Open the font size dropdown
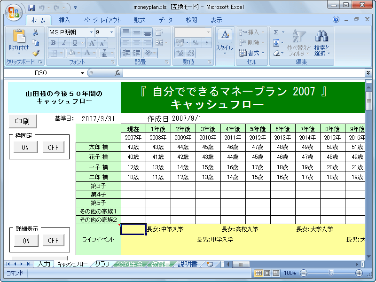The image size is (376, 282). click(x=111, y=32)
